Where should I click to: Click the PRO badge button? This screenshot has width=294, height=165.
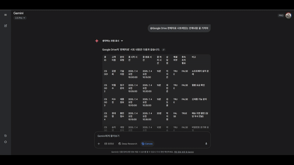point(281,15)
